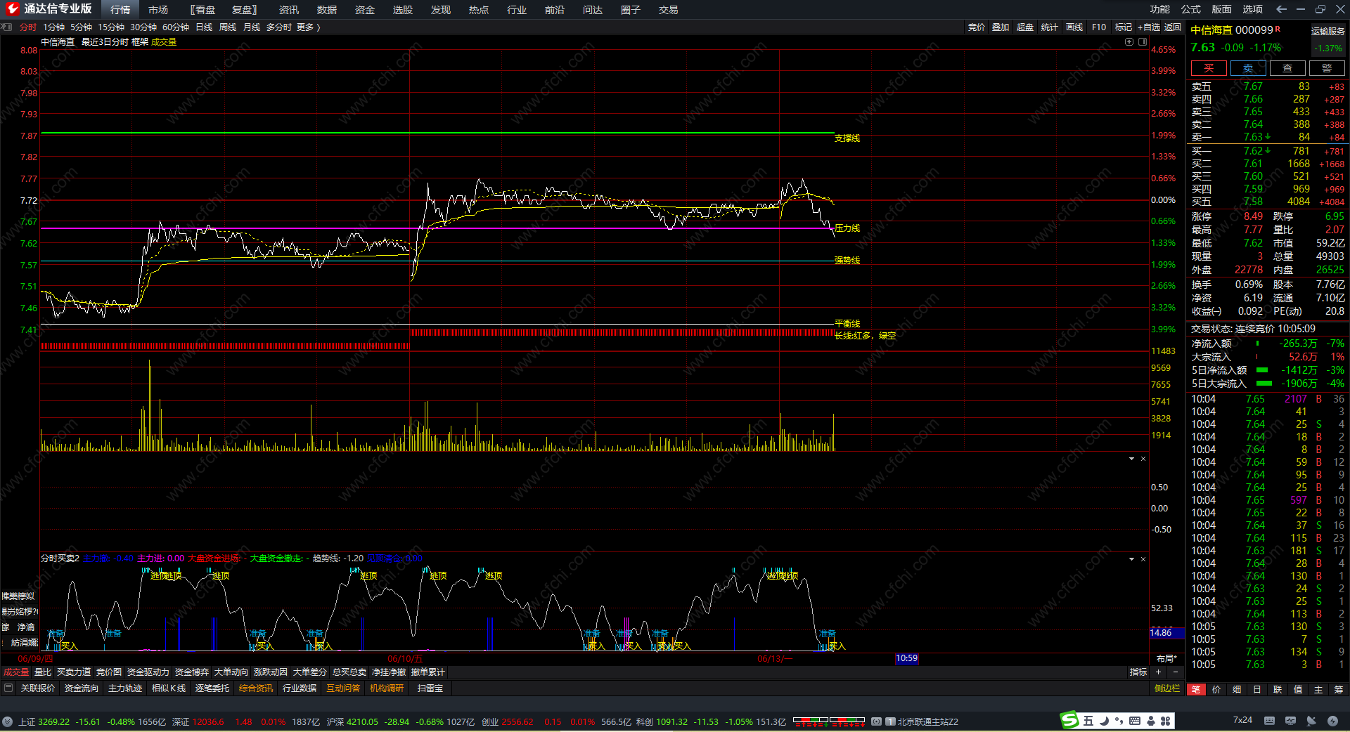Click the keyboard icon in status bar
1350x732 pixels.
[1269, 721]
